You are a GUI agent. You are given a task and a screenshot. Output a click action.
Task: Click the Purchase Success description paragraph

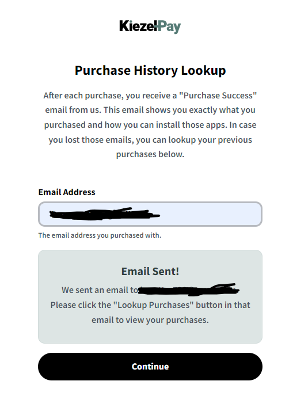point(150,125)
